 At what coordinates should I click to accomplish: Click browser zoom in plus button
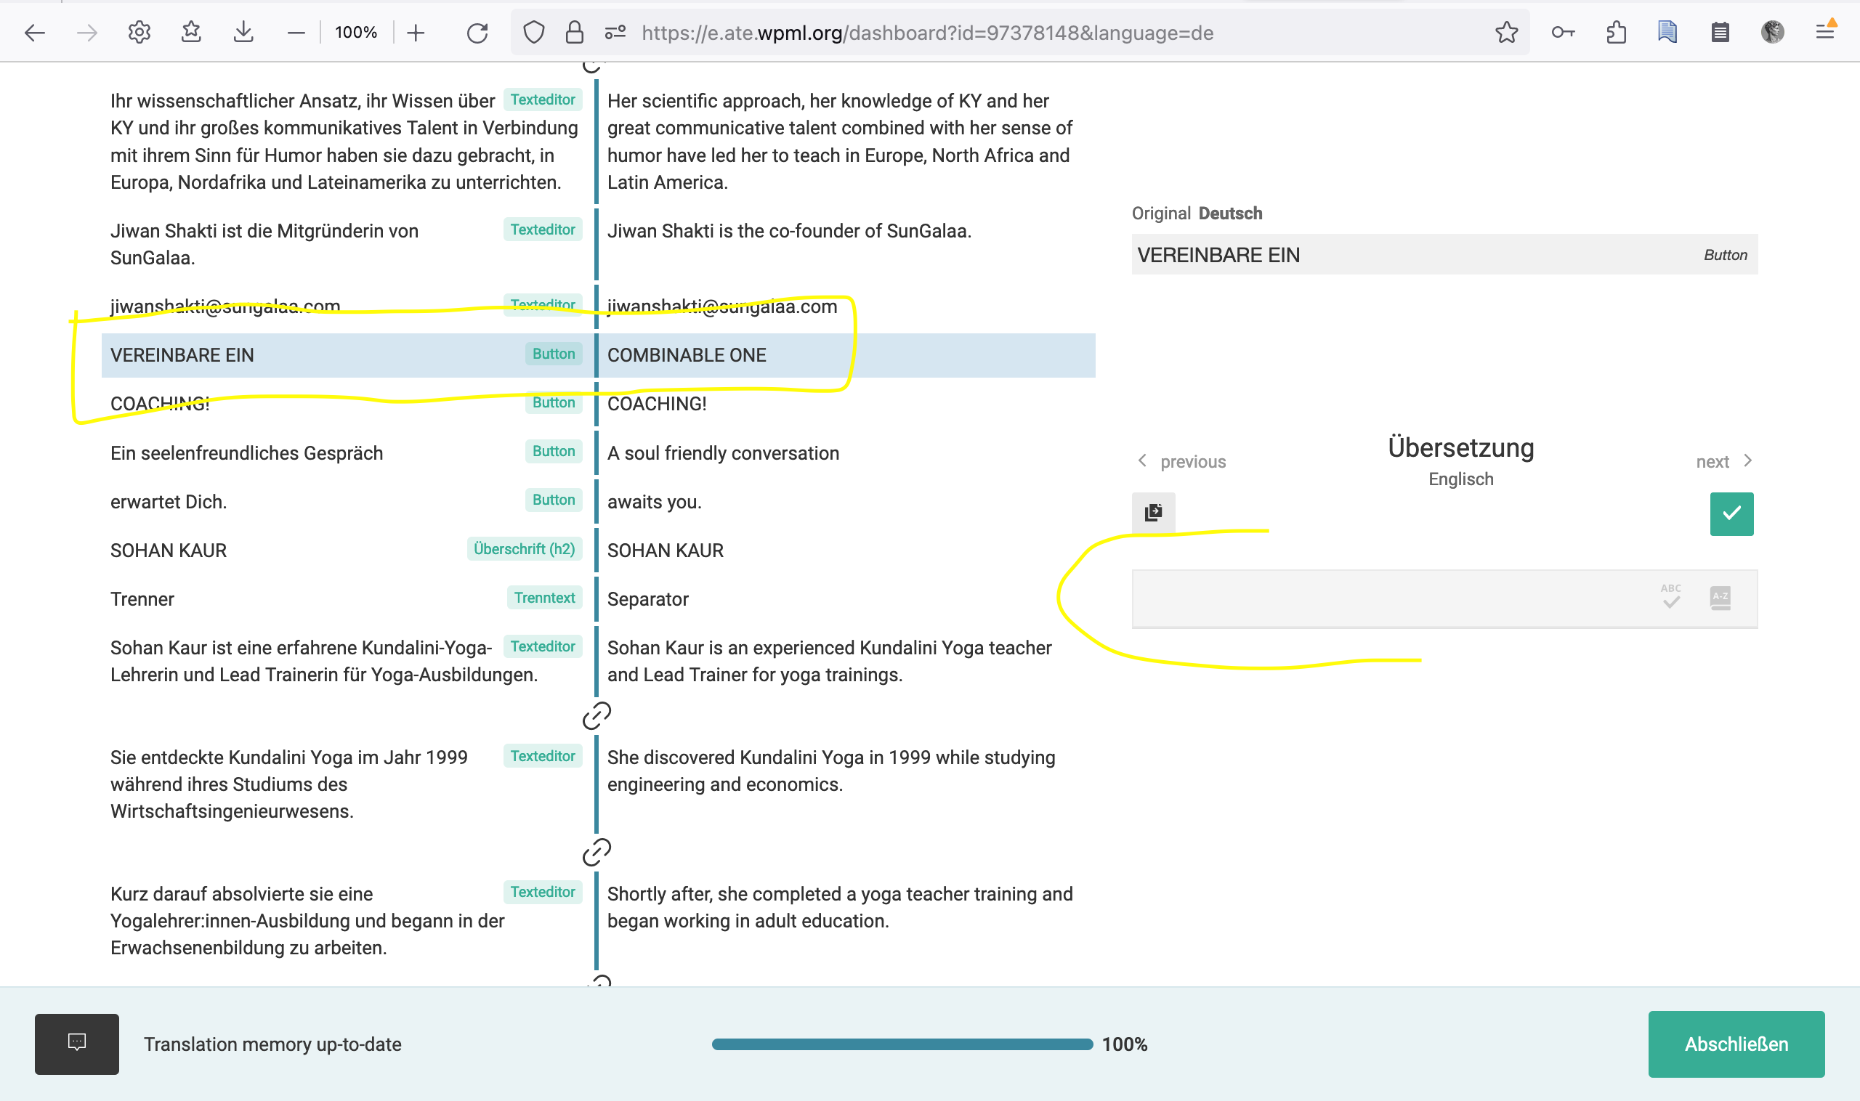416,33
